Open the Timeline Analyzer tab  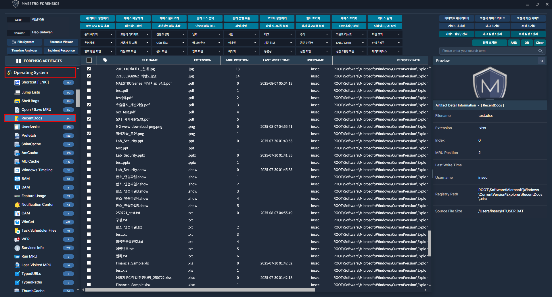point(24,51)
